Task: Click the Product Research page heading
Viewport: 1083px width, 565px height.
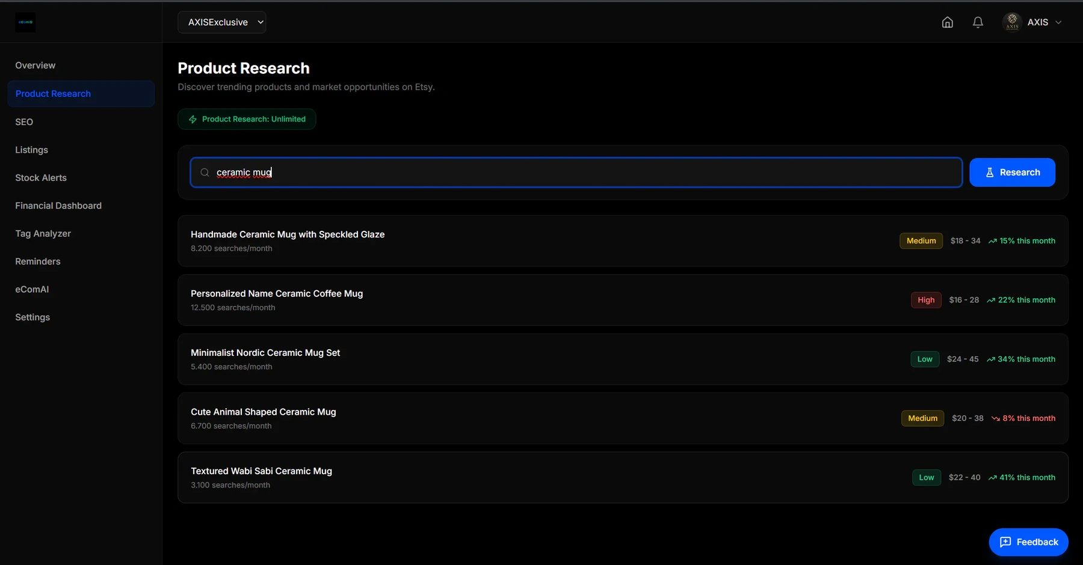Action: 244,69
